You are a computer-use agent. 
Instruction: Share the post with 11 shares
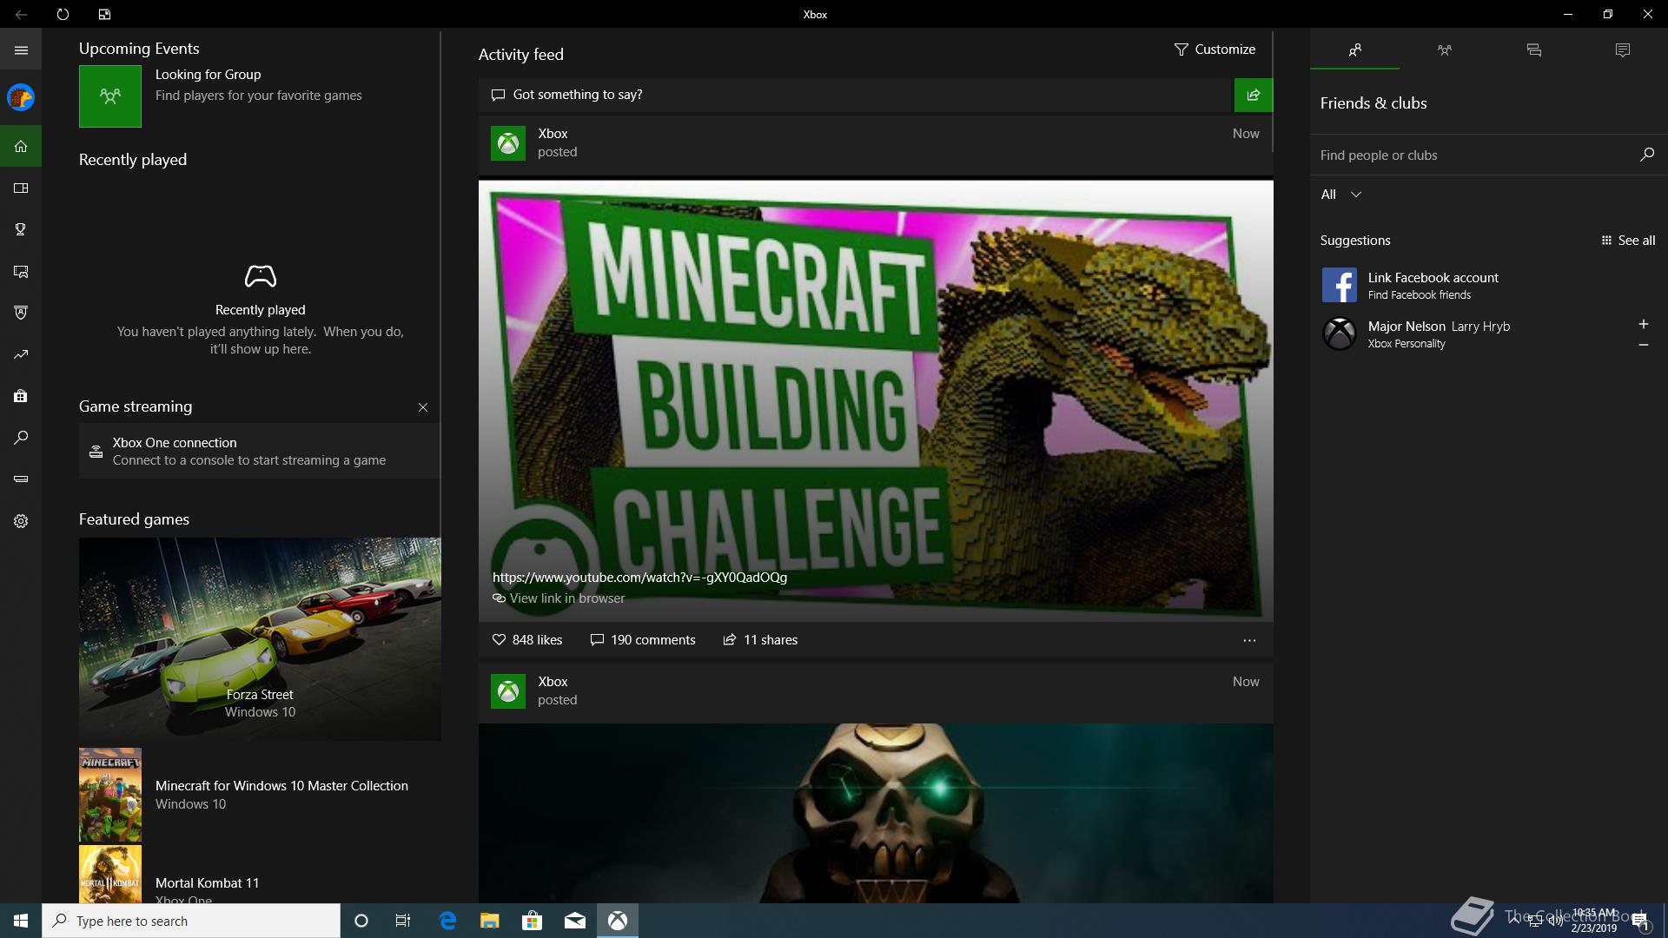(x=760, y=640)
